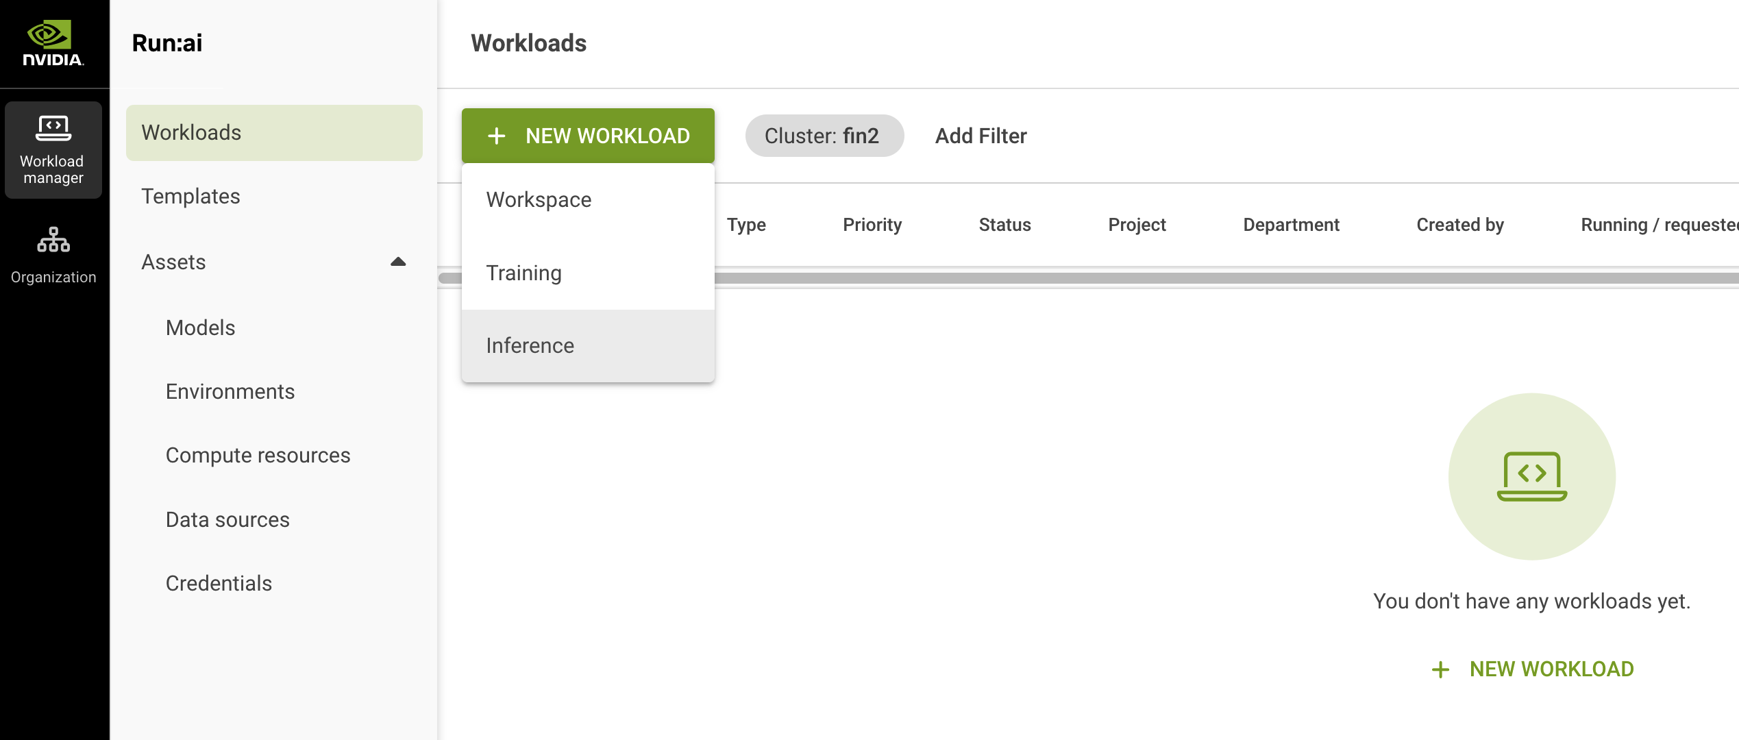Click the NEW WORKLOAD link below empty state
The width and height of the screenshot is (1739, 740).
point(1532,669)
